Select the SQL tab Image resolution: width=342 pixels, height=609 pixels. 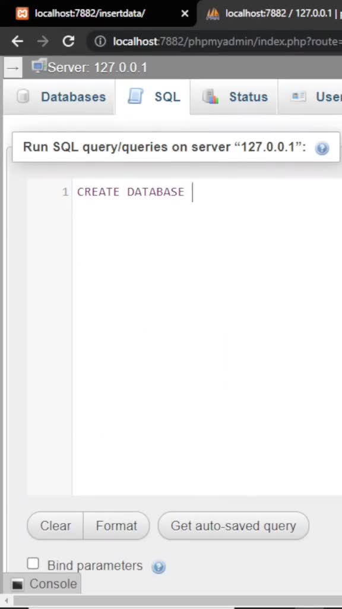(x=153, y=97)
